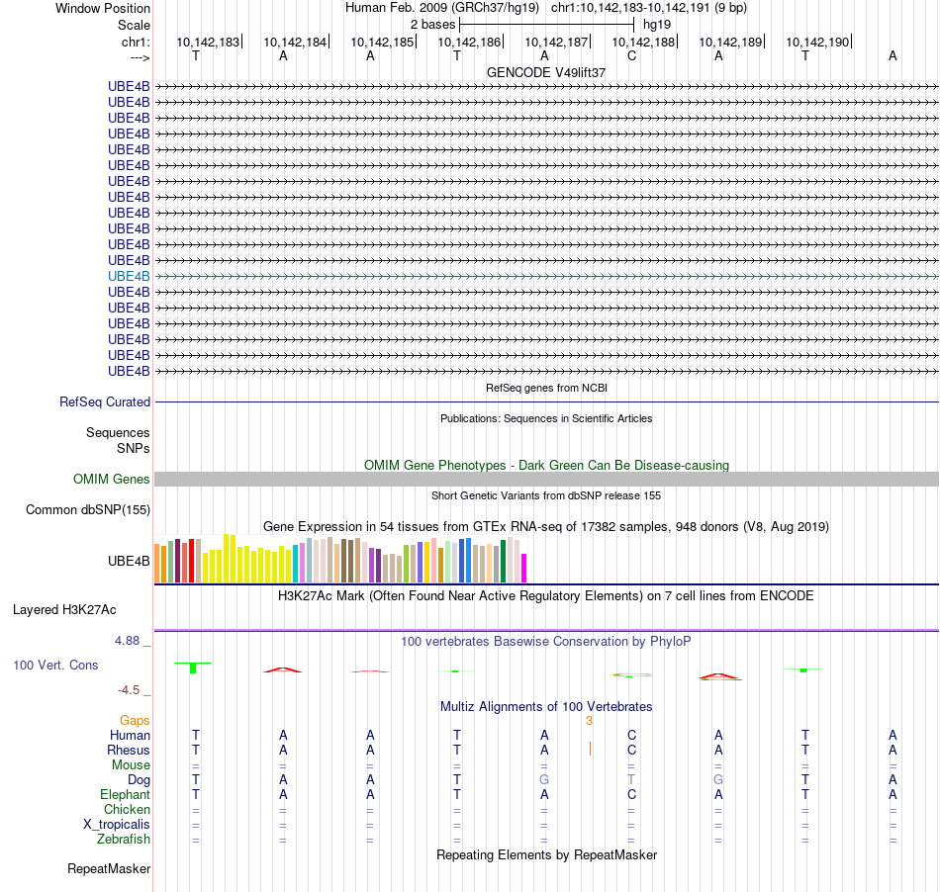940x892 pixels.
Task: Select the Layered H3K27Ac track label
Action: 64,610
